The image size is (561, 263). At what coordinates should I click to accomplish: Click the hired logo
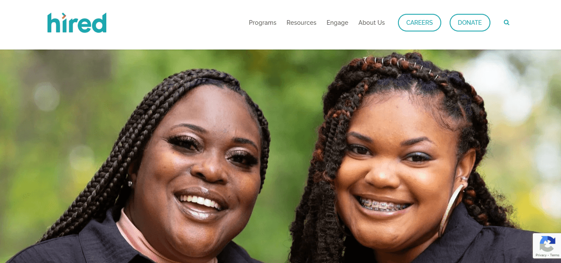click(x=77, y=23)
